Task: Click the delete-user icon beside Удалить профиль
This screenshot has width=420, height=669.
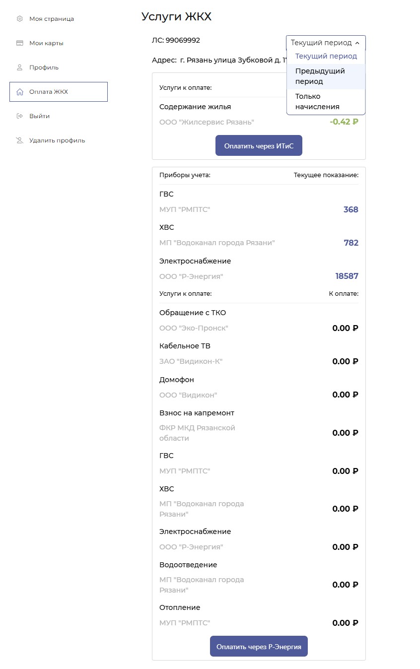Action: click(20, 140)
